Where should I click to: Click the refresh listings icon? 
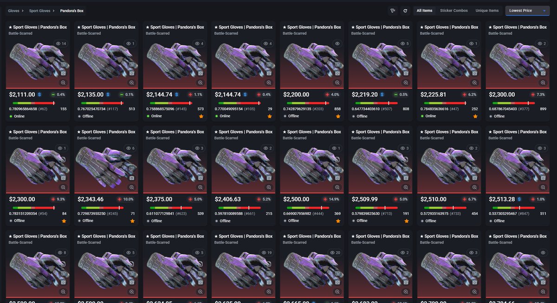point(405,11)
